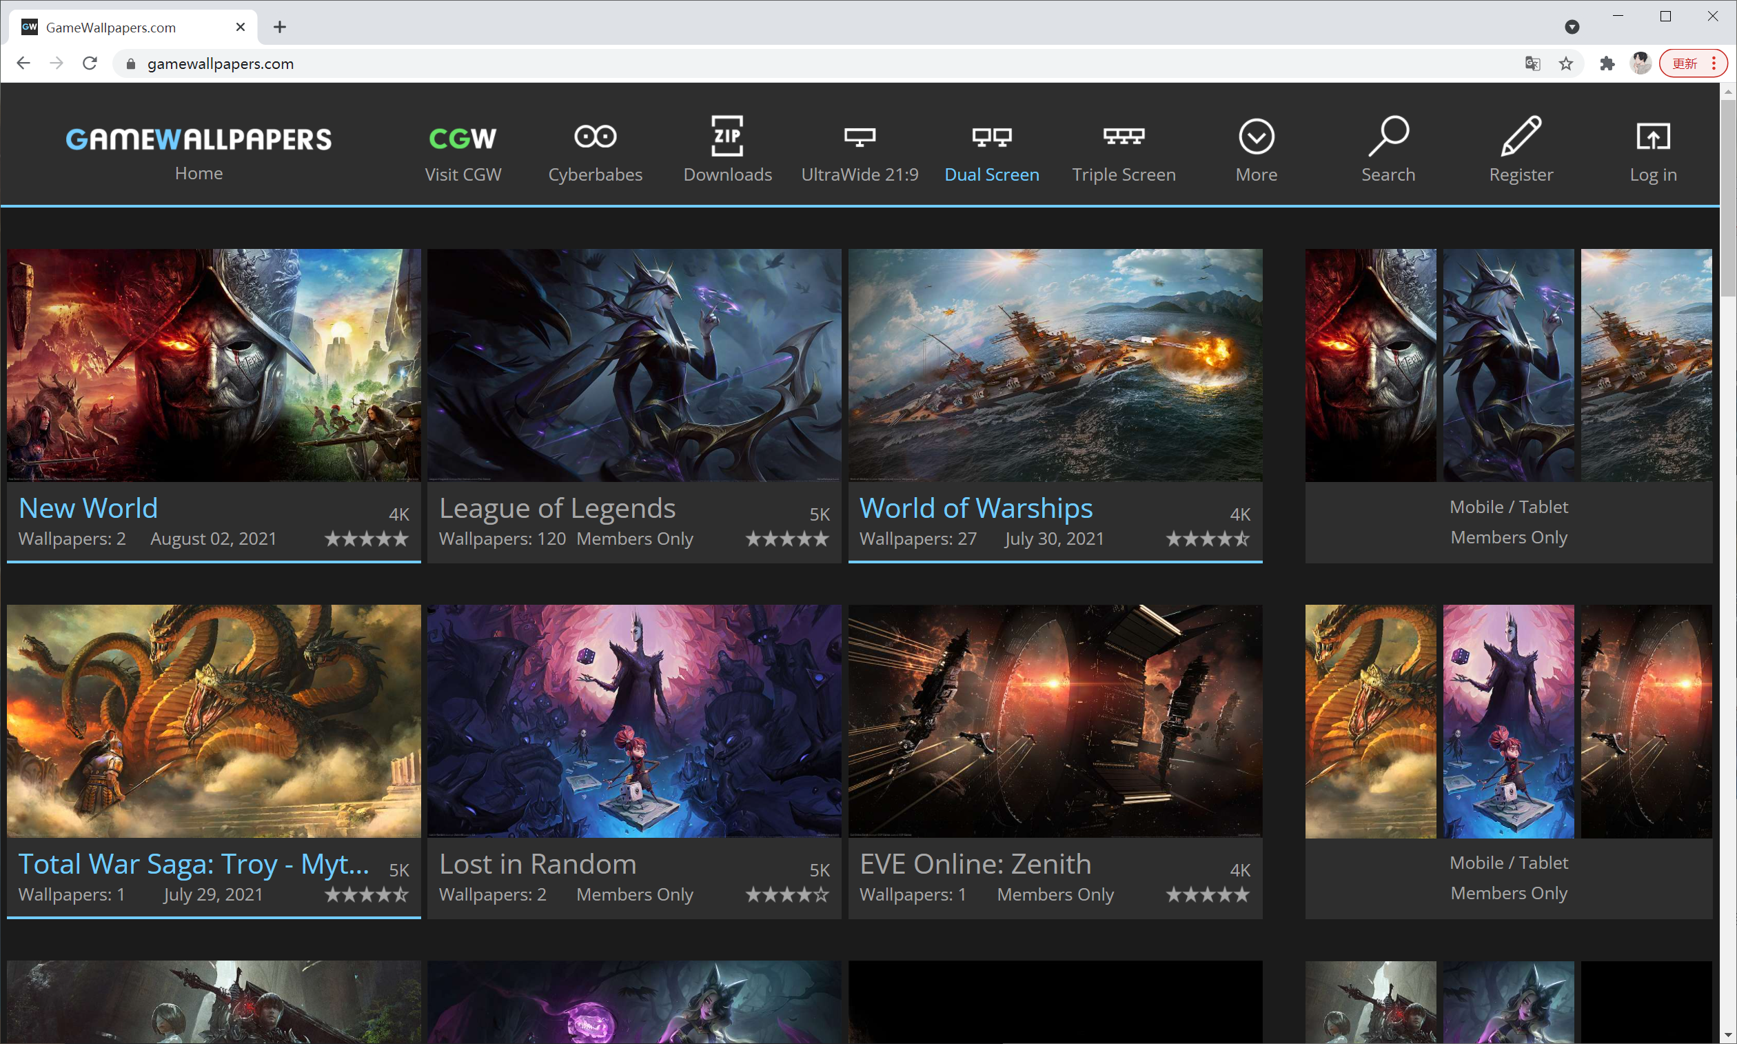Reload the page with refresh icon
The width and height of the screenshot is (1737, 1044).
pos(90,63)
